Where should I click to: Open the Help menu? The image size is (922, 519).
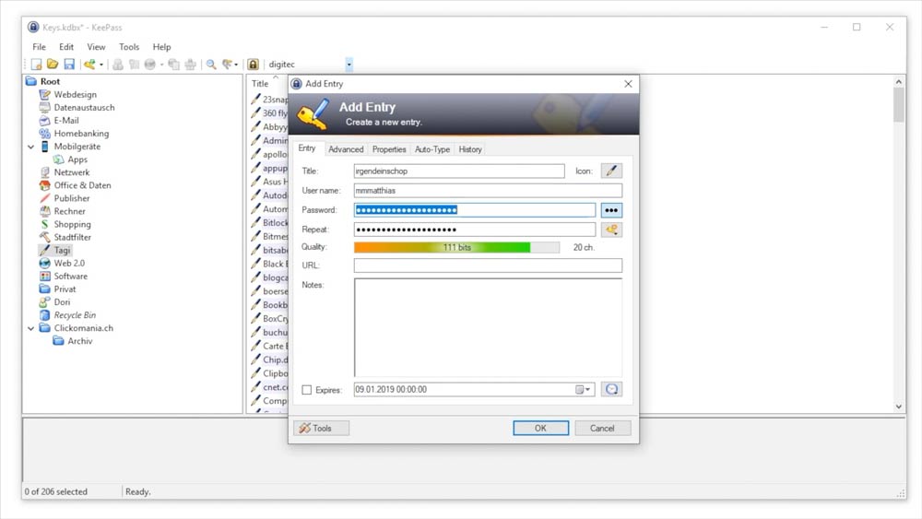pos(161,47)
